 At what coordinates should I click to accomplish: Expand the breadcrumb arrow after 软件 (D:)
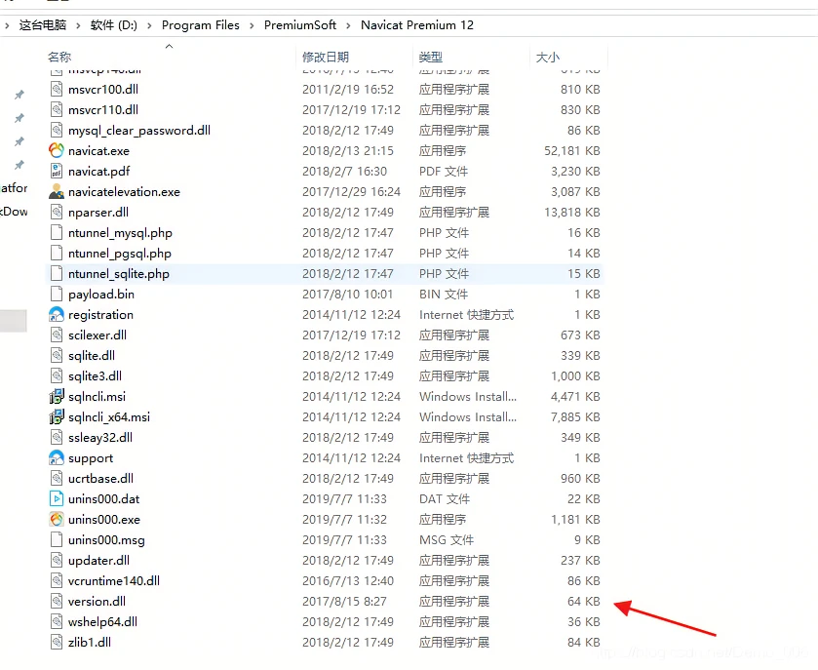pyautogui.click(x=149, y=25)
